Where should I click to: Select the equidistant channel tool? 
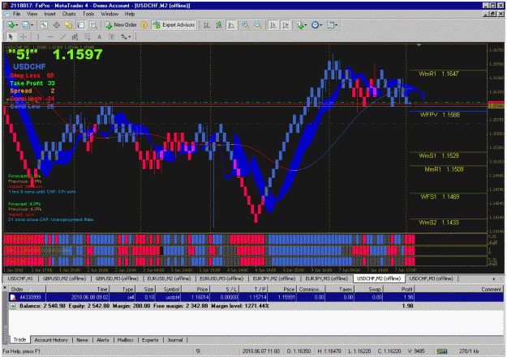coord(75,36)
